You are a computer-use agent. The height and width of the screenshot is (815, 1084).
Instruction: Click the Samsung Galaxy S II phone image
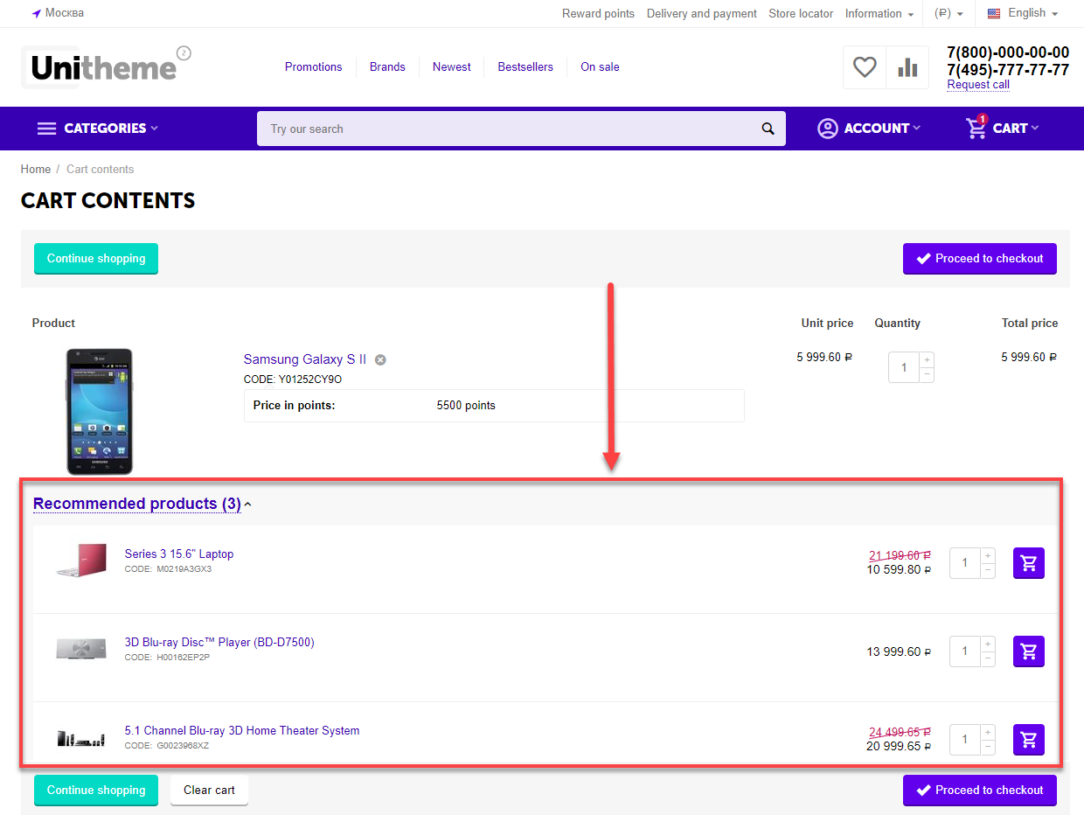point(100,411)
